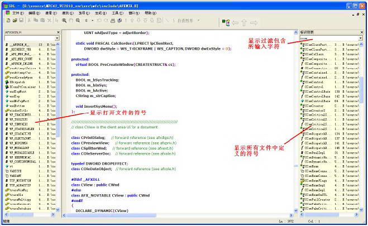Image resolution: width=368 pixels, height=226 pixels.
Task: Click the Zoom In magnifier icon
Action: click(x=64, y=21)
